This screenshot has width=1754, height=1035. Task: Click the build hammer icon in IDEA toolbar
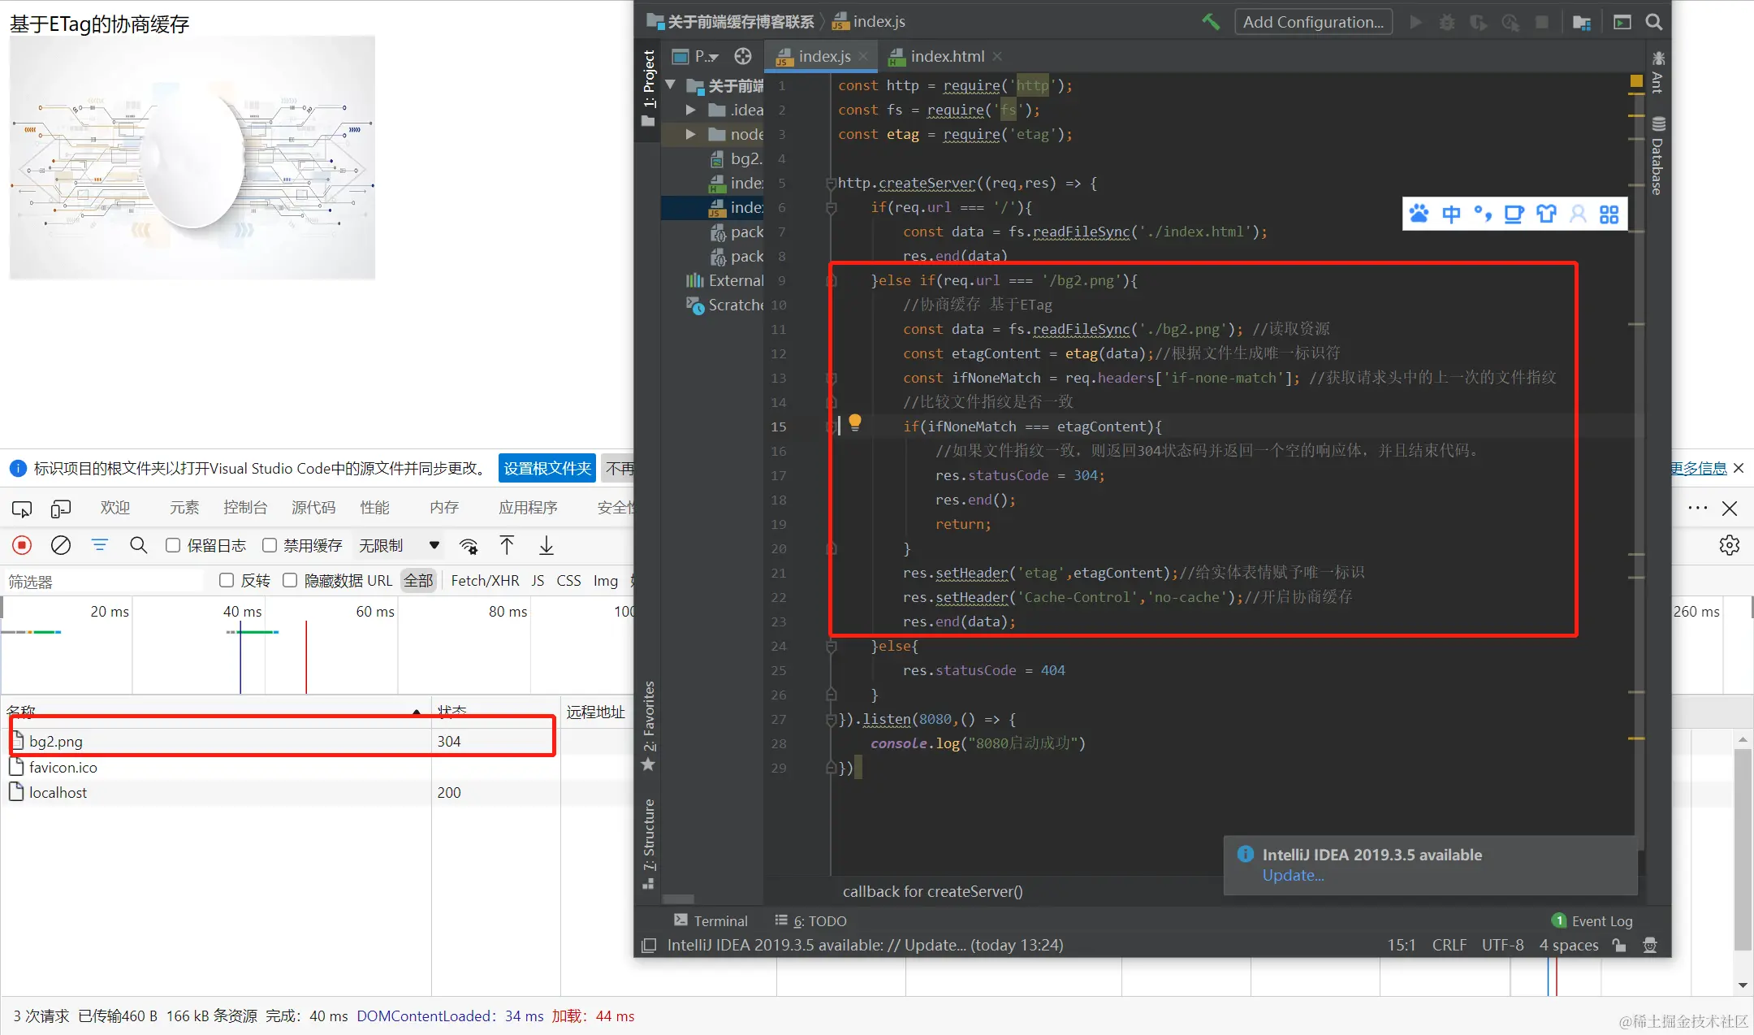[x=1211, y=22]
